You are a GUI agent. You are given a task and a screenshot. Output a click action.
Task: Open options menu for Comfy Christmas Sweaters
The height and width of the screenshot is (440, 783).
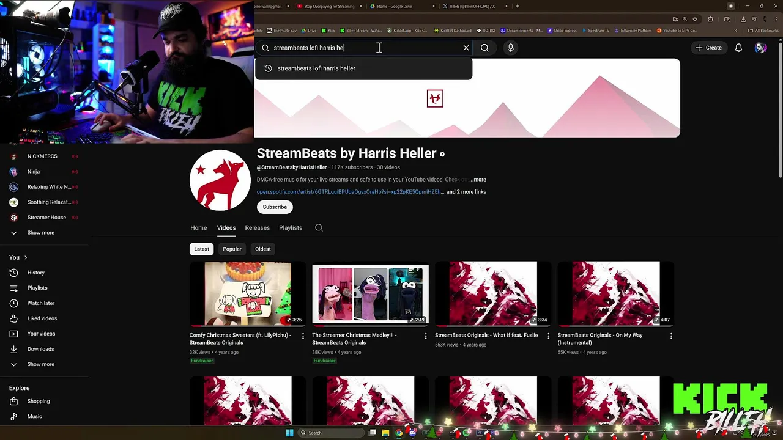coord(303,336)
